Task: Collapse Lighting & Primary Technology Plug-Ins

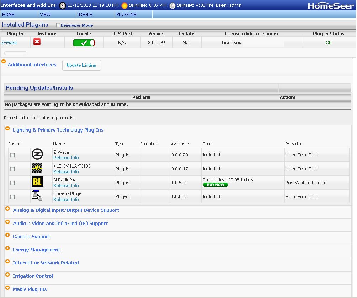Action: (x=7, y=128)
